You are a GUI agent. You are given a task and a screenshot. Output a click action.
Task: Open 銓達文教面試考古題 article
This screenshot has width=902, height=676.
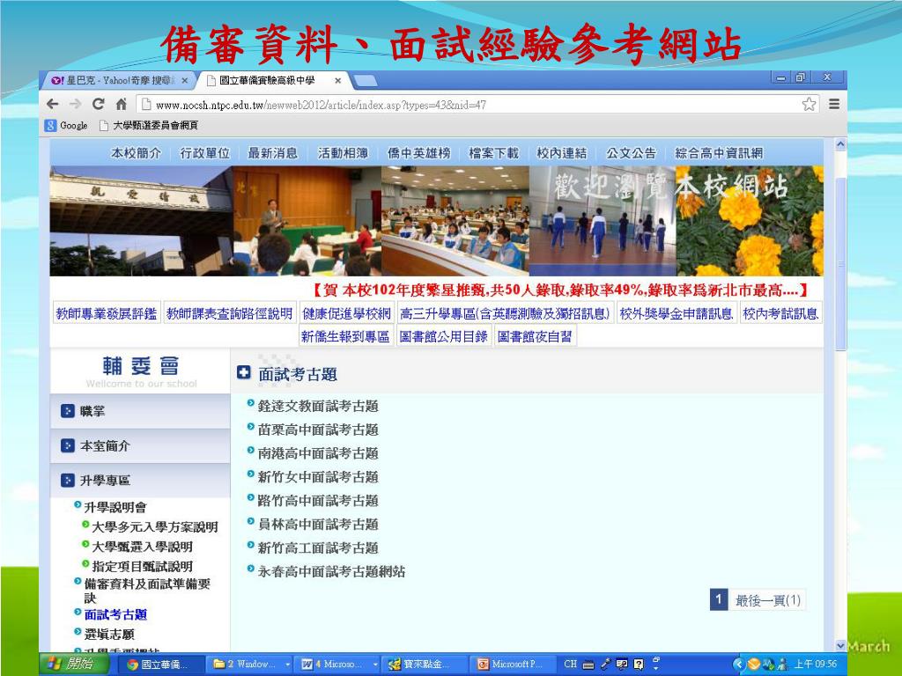[x=317, y=406]
